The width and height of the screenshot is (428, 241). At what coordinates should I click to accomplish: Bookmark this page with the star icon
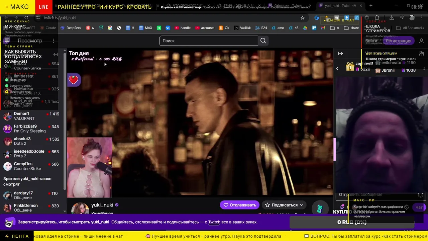[x=303, y=18]
